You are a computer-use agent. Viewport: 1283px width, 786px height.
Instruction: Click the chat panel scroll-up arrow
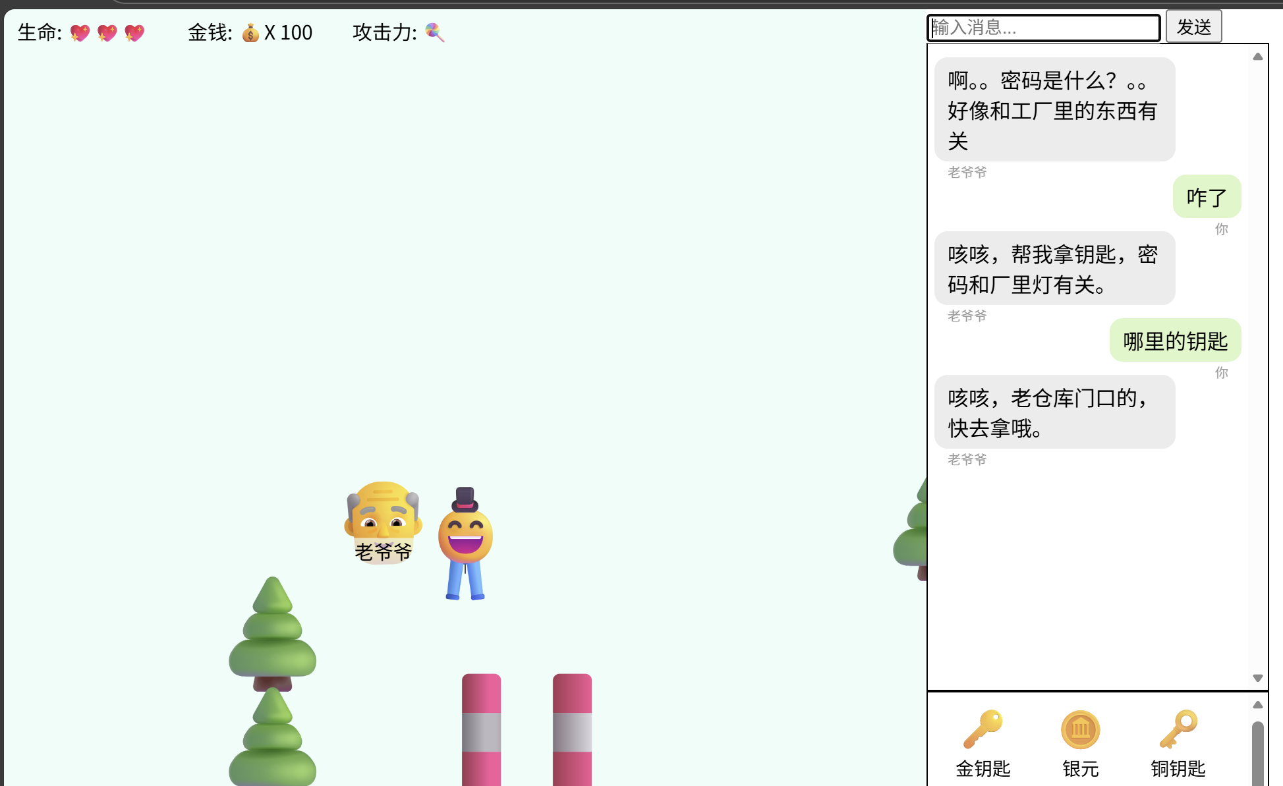point(1259,56)
